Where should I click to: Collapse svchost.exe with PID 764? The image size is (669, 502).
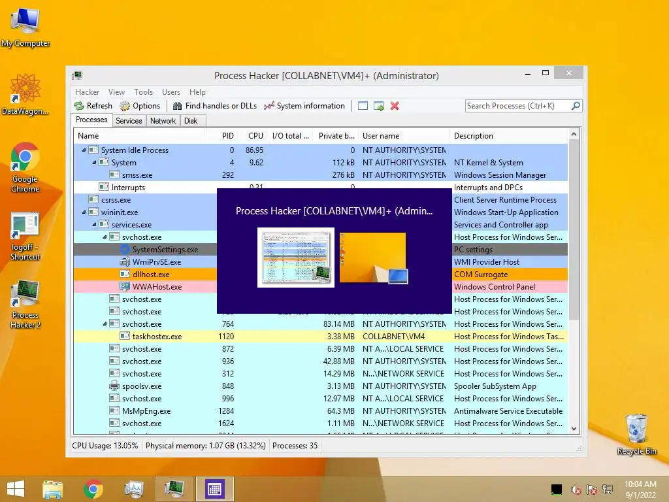pyautogui.click(x=105, y=324)
